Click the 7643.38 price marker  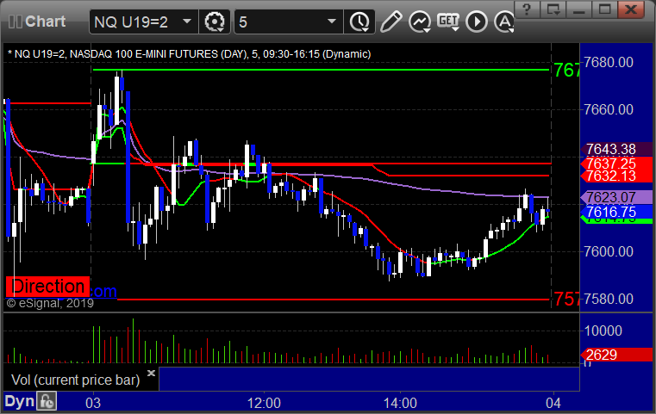point(616,149)
